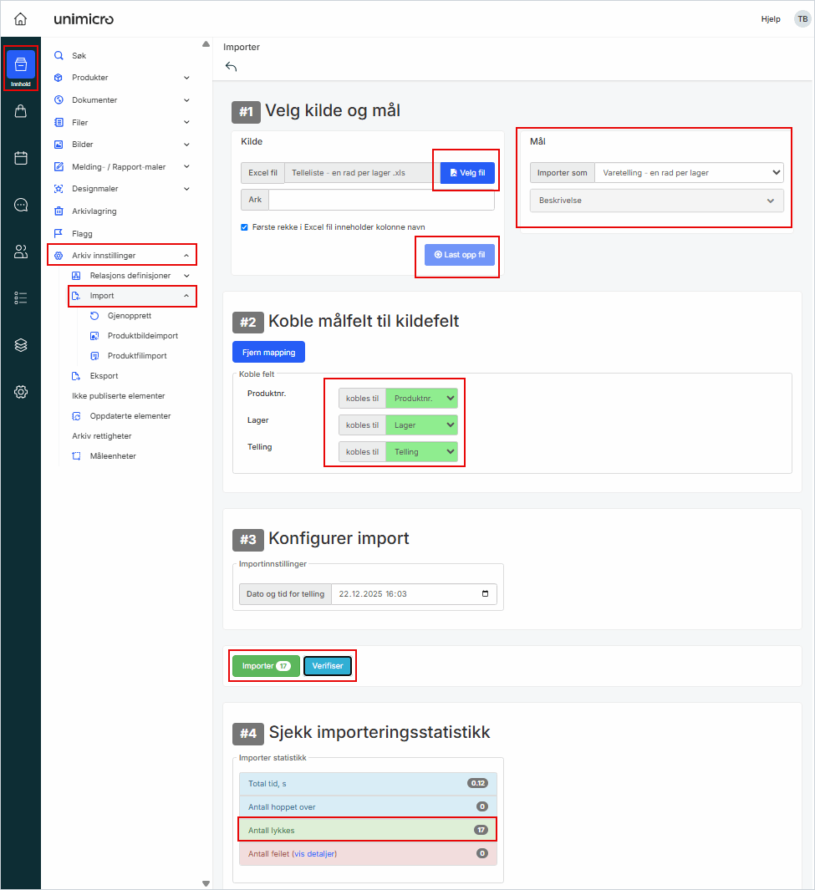Click the home icon at the top left
The image size is (815, 890).
point(20,18)
